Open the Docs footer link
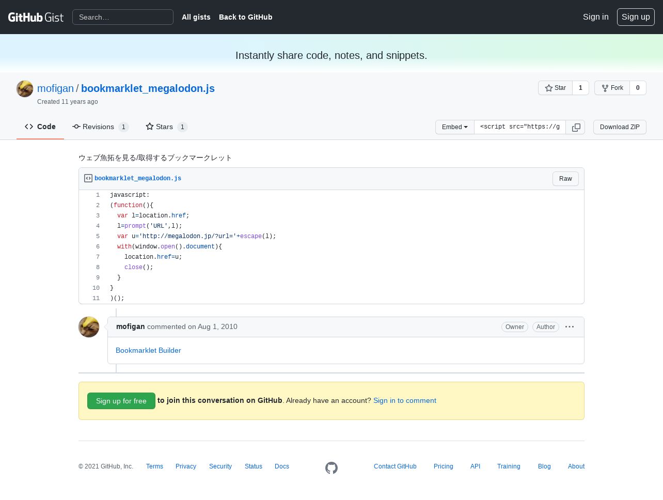This screenshot has height=500, width=663. 282,466
